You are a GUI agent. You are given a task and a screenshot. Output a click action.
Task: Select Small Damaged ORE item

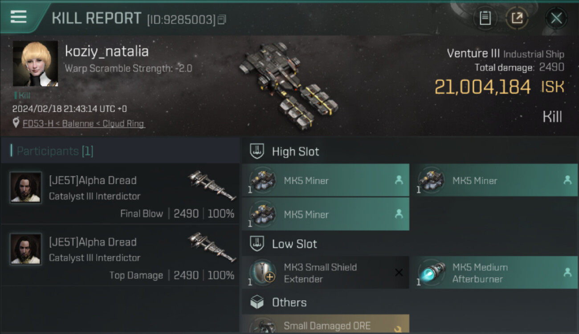coord(326,324)
